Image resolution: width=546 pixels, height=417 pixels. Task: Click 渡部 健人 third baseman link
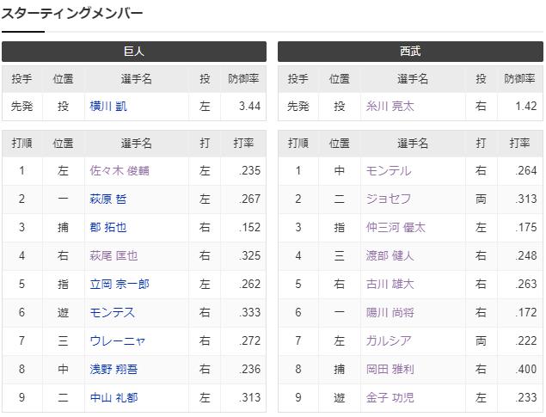click(390, 256)
